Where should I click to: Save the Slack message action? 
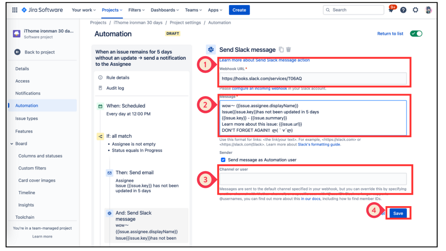(398, 213)
